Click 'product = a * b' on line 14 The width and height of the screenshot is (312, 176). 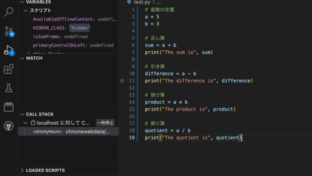[166, 102]
